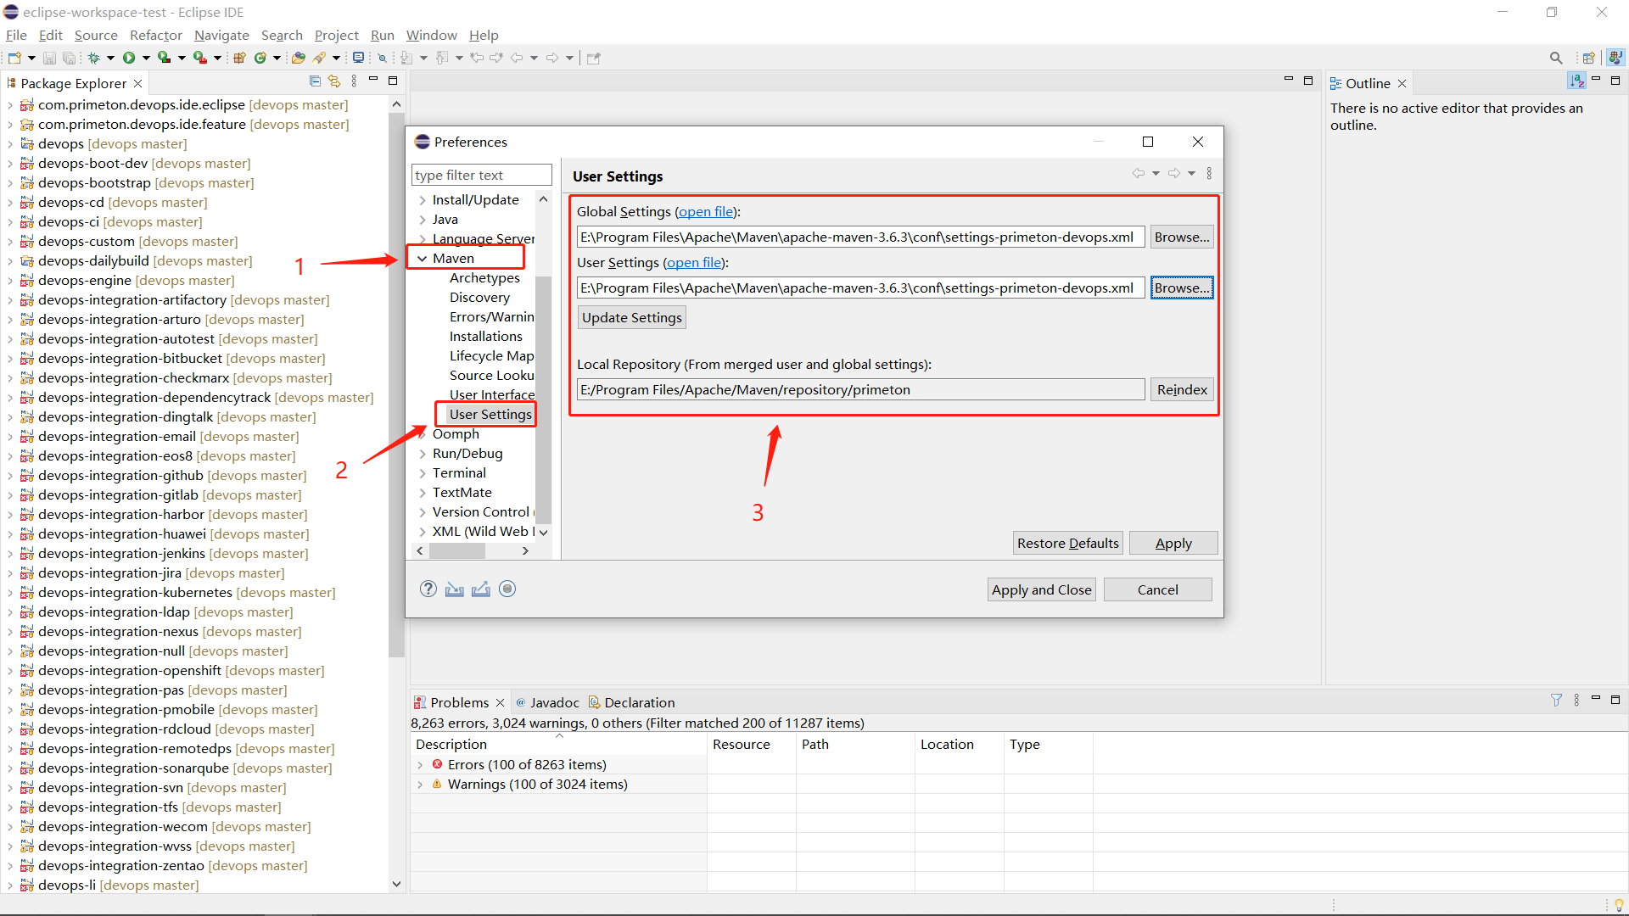Click the green Run launch icon
Viewport: 1629px width, 916px height.
coord(129,58)
